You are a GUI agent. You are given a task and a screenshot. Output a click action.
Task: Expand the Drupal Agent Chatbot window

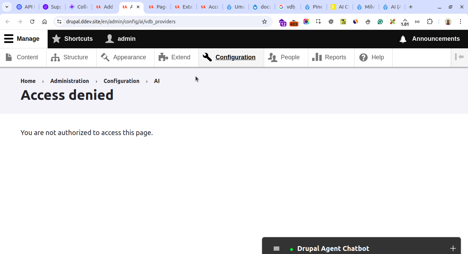[453, 247]
